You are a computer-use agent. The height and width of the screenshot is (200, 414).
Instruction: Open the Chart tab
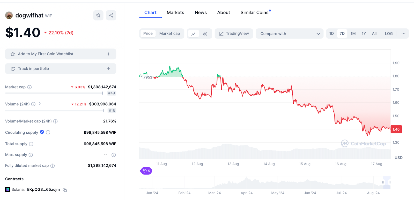150,12
